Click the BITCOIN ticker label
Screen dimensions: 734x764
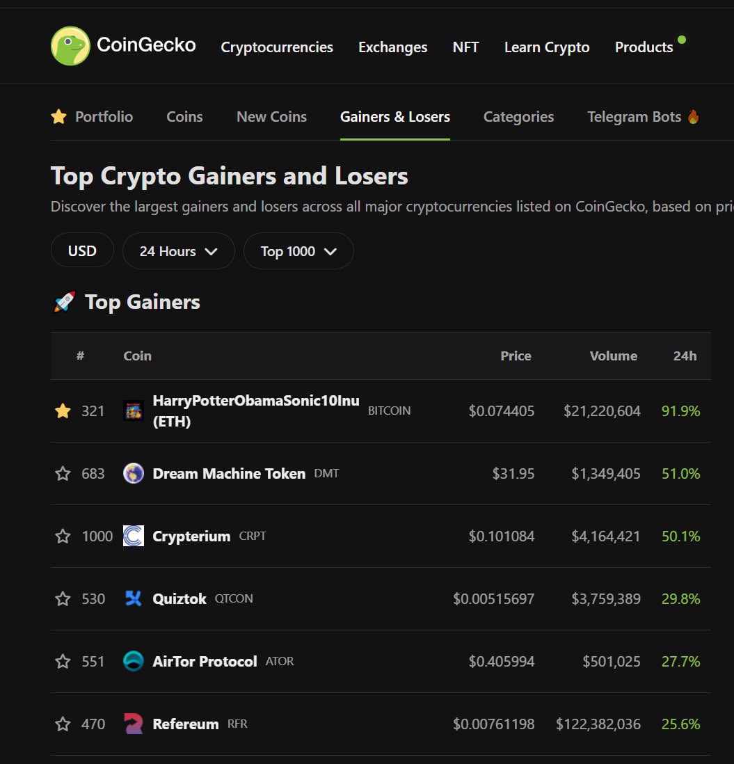pos(389,411)
